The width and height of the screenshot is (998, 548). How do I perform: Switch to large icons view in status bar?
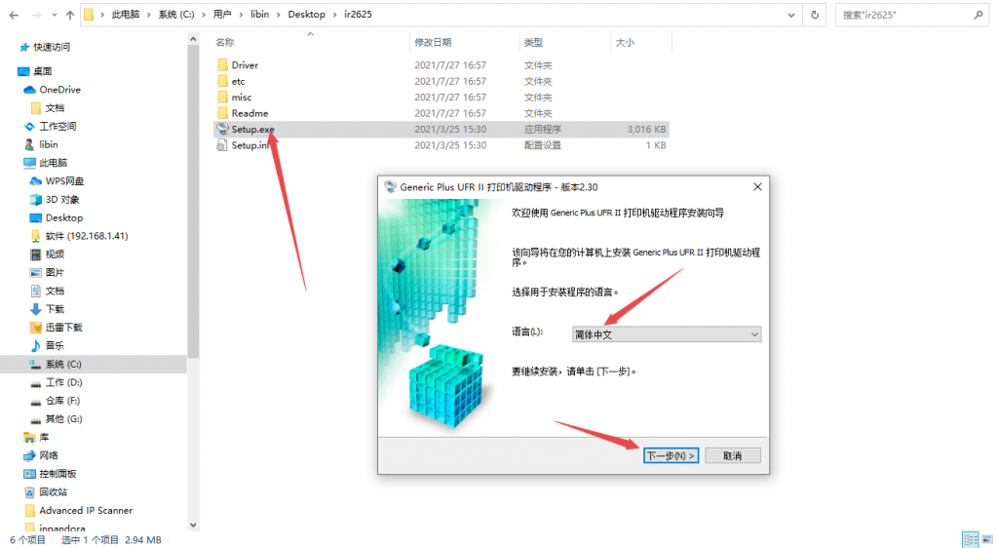[x=986, y=539]
